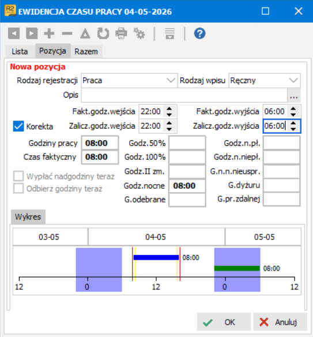Go to next record arrow icon
Viewport: 313px width, 337px height.
click(x=32, y=33)
